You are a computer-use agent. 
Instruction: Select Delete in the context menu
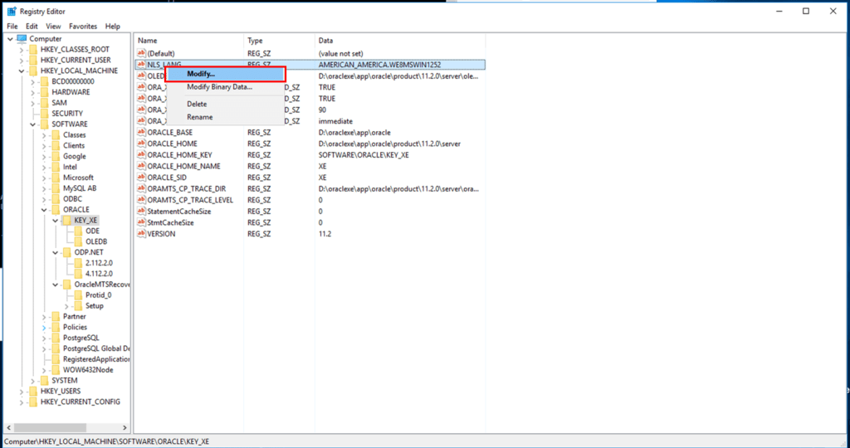click(197, 104)
